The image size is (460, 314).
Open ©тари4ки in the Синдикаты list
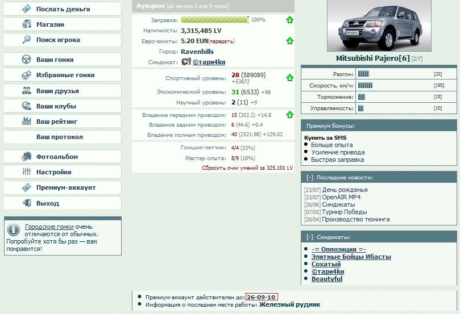click(328, 271)
